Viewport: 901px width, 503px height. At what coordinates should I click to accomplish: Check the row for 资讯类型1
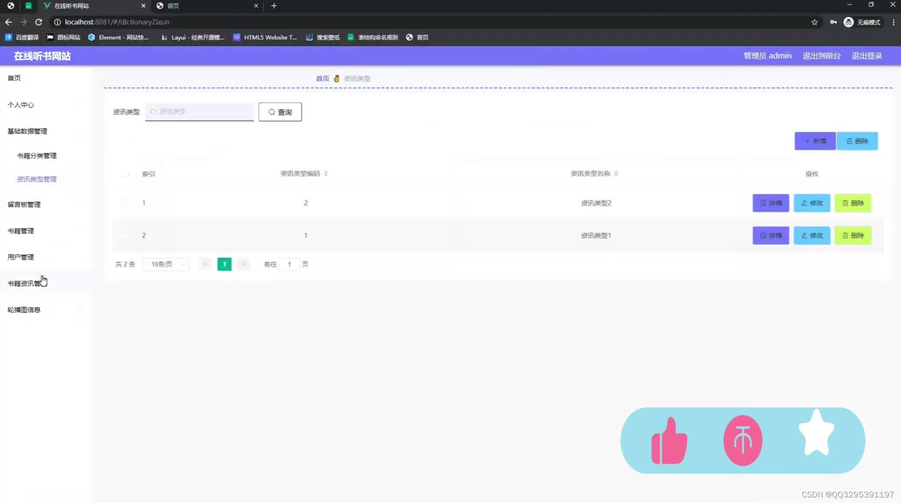[124, 236]
